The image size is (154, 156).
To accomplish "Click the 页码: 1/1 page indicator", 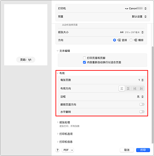I will coord(26,60).
